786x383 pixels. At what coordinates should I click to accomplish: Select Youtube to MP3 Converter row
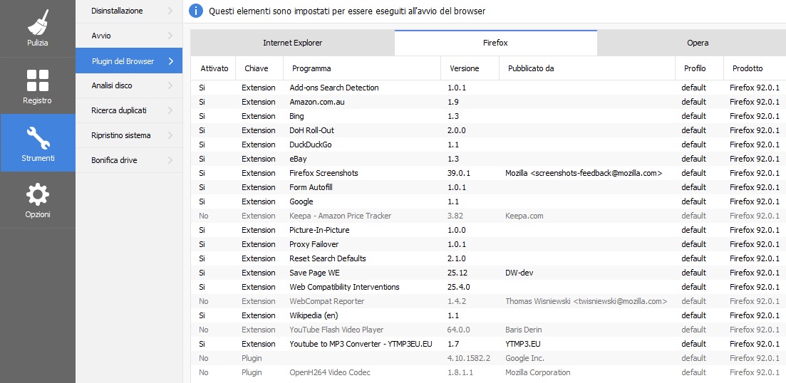coord(488,345)
